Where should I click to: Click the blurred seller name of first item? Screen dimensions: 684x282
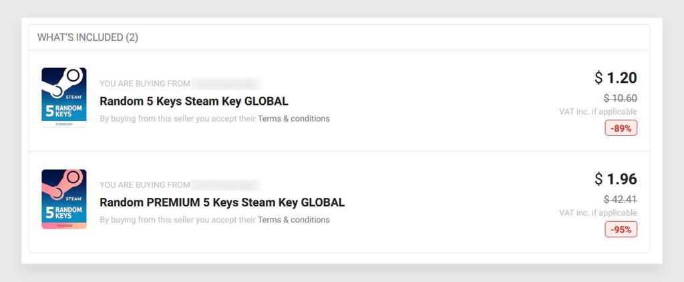pyautogui.click(x=226, y=84)
